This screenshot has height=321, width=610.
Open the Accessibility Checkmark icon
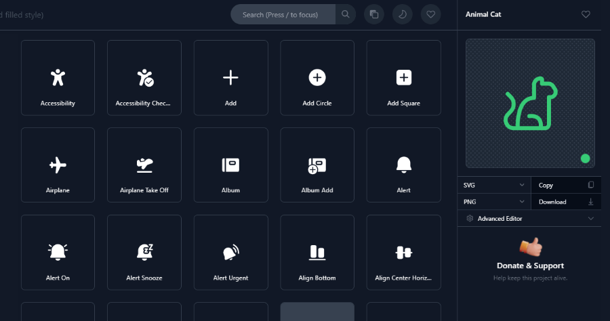(144, 78)
